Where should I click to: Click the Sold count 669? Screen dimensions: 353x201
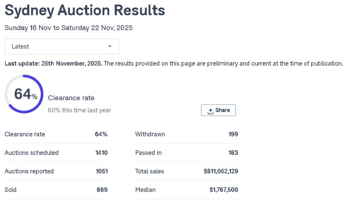pos(102,190)
